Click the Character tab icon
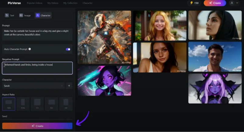Image resolution: width=244 pixels, height=132 pixels. coord(38,15)
